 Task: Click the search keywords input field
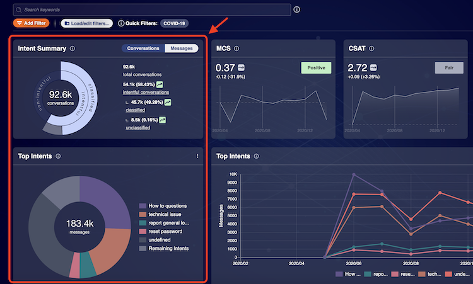[x=152, y=9]
